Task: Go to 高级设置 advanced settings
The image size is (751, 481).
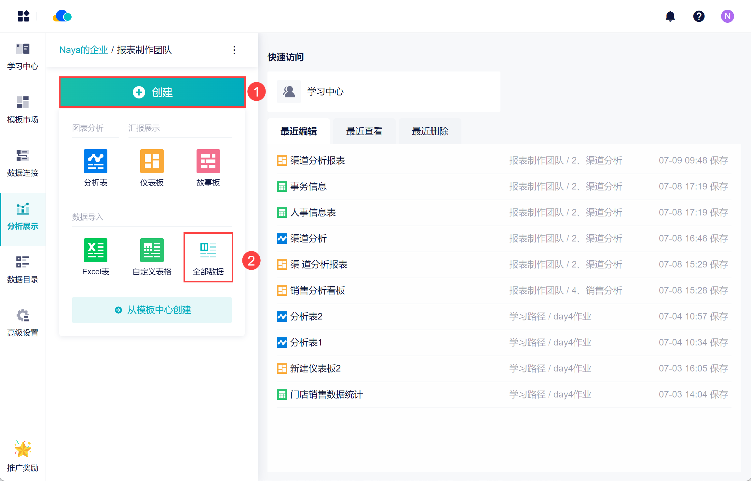Action: [23, 323]
